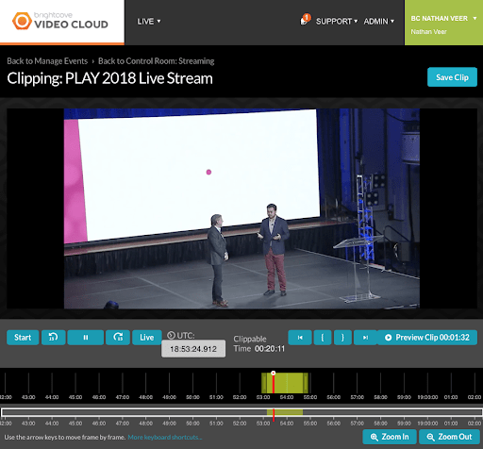Open the notifications icon with badge
This screenshot has width=483, height=449.
305,20
